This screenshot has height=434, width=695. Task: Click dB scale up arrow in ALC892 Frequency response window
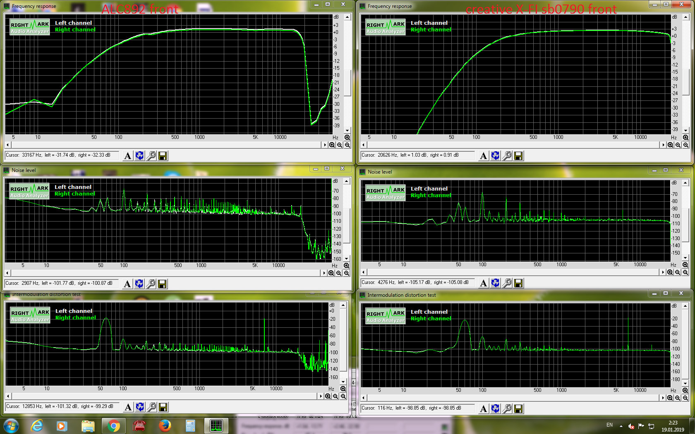coord(347,17)
